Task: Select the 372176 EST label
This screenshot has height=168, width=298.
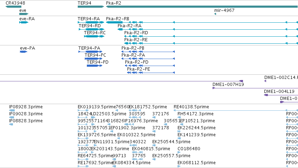Action: tap(161, 114)
